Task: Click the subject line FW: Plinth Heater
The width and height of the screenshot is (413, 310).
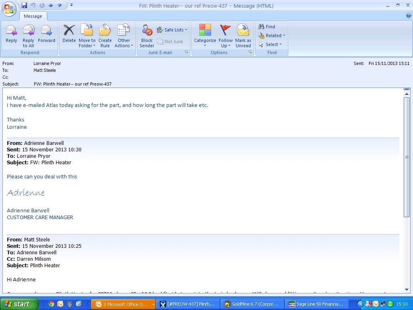Action: pyautogui.click(x=73, y=84)
